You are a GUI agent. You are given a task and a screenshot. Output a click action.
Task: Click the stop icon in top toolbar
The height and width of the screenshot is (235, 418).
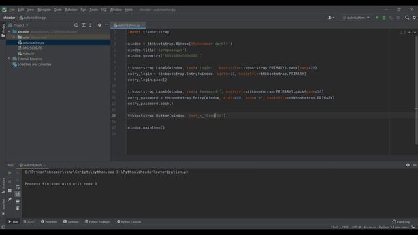tap(398, 18)
